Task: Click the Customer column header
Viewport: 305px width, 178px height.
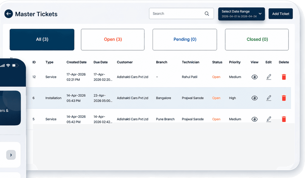Action: click(125, 62)
